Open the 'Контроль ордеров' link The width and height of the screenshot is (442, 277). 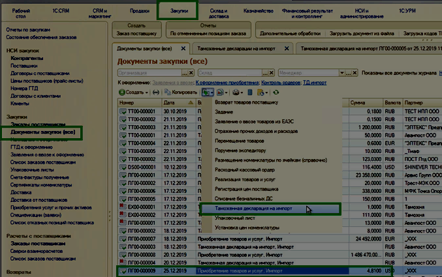tap(279, 83)
